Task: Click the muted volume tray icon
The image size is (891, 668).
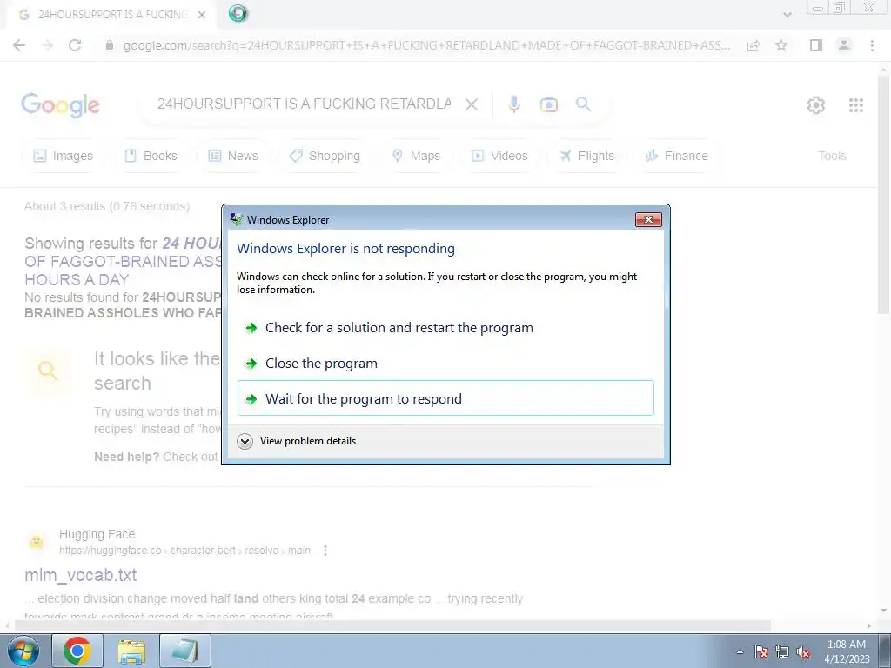Action: tap(803, 651)
